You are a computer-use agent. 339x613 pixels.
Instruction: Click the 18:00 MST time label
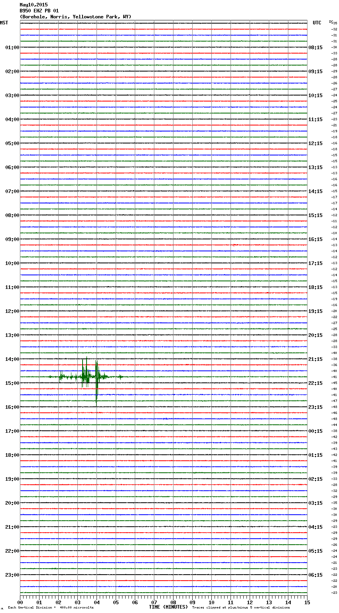12,455
